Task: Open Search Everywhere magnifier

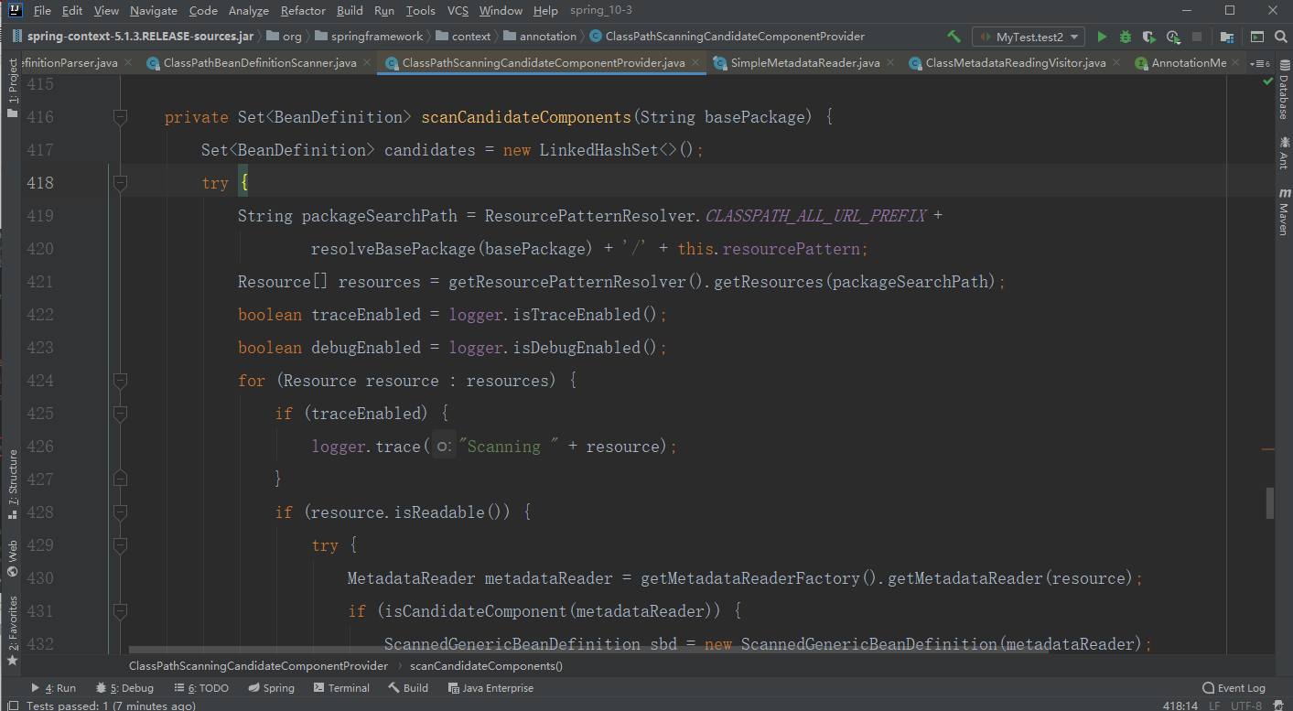Action: tap(1280, 37)
